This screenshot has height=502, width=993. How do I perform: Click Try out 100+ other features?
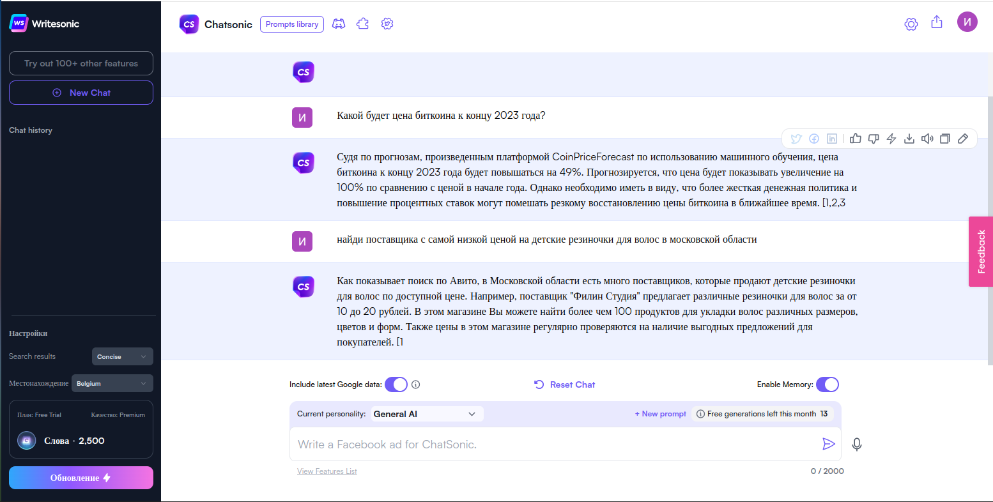click(x=81, y=63)
